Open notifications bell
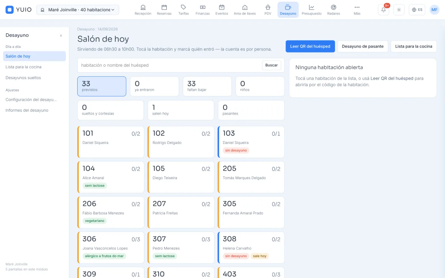The height and width of the screenshot is (278, 445). [x=384, y=10]
